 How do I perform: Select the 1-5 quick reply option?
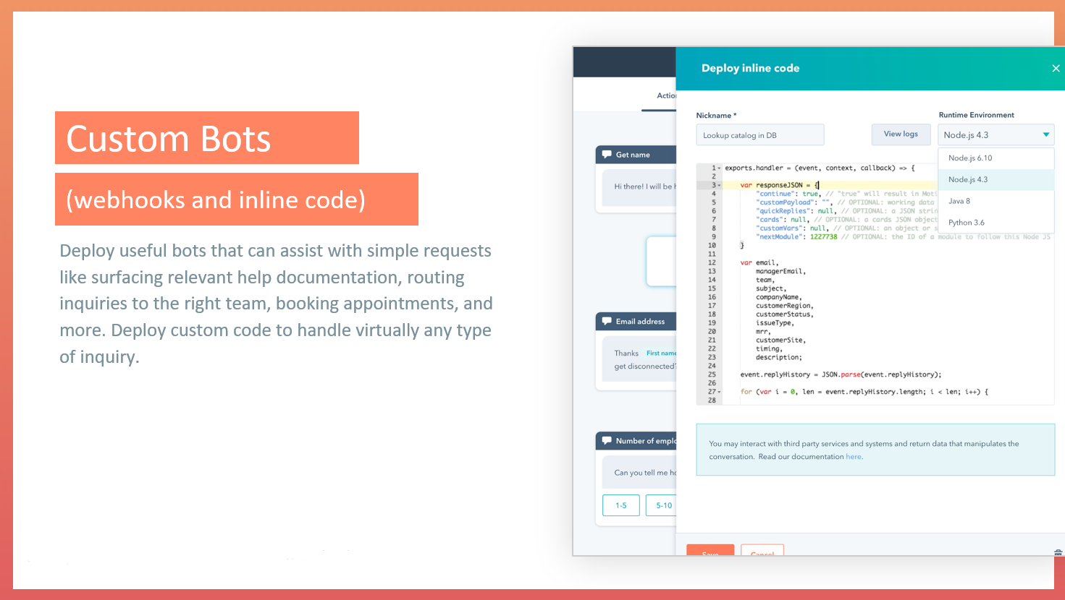pyautogui.click(x=621, y=505)
